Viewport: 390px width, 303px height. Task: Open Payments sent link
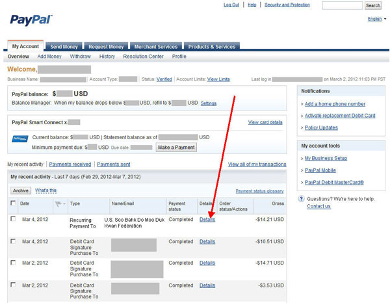click(114, 165)
